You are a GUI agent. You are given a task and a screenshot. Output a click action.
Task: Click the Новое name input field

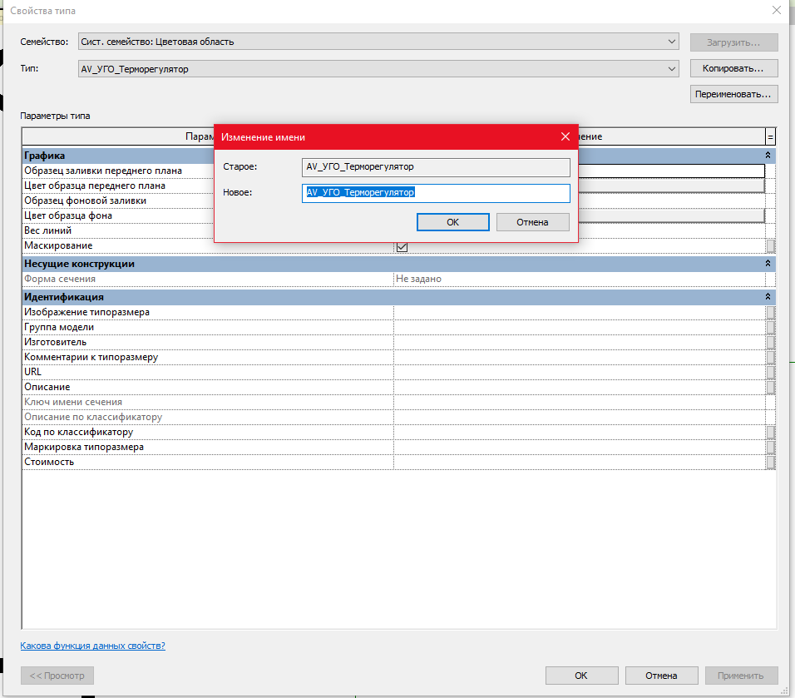coord(436,193)
